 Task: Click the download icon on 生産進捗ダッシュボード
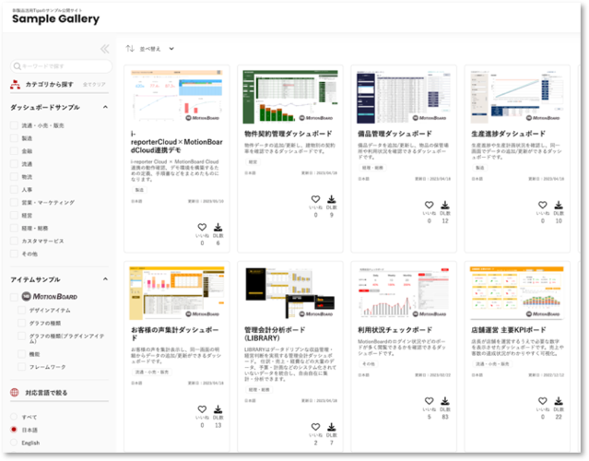tap(559, 207)
